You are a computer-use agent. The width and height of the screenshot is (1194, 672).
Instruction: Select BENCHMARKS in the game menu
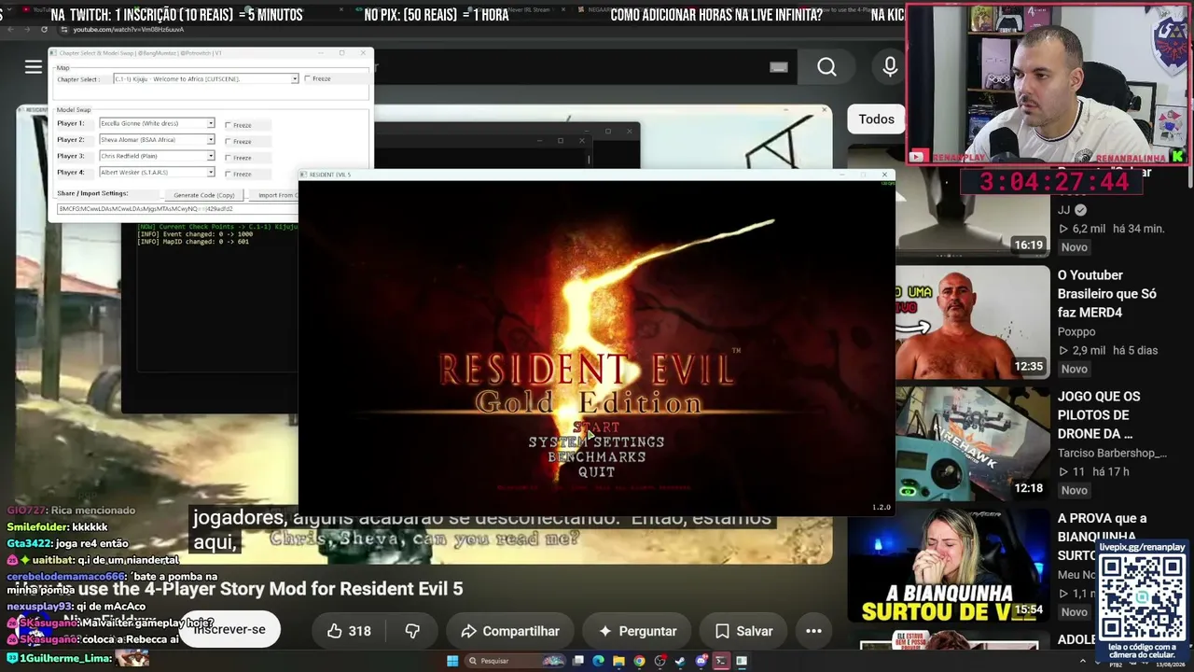[596, 457]
